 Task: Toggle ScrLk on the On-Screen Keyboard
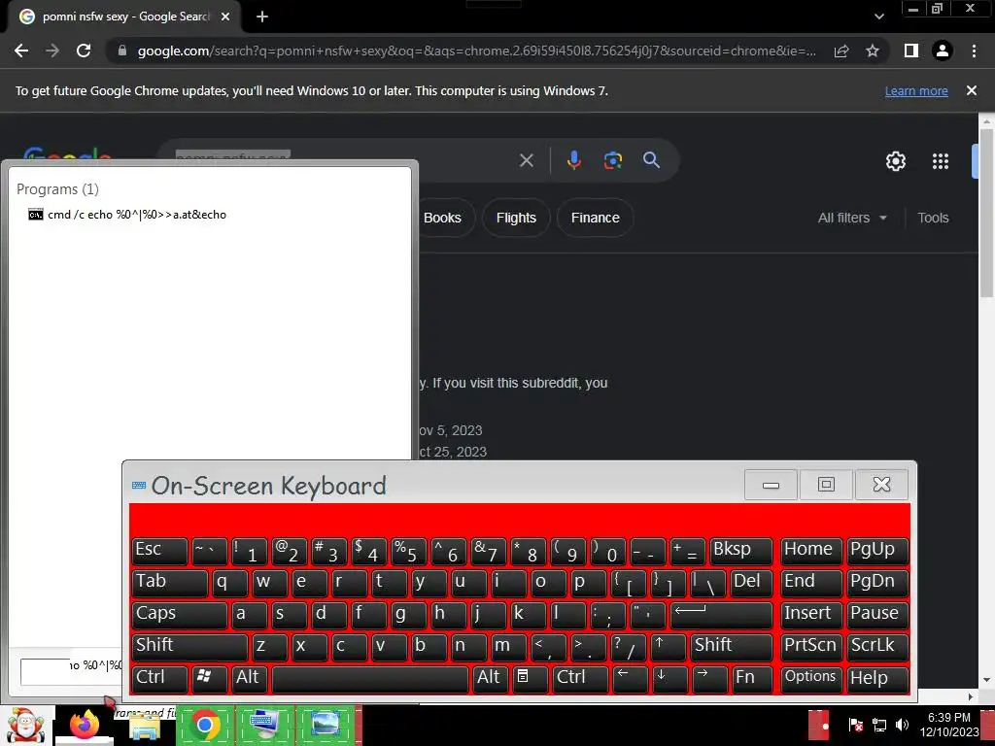point(877,646)
